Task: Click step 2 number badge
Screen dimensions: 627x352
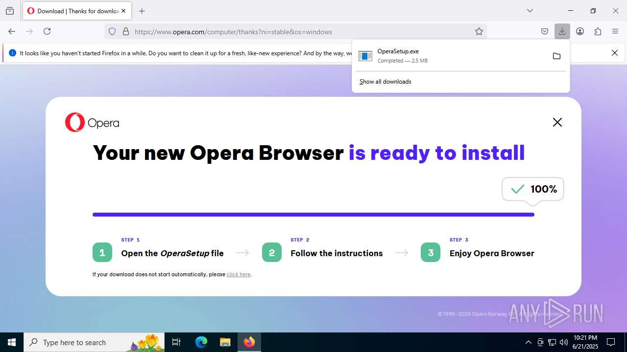Action: coord(272,252)
